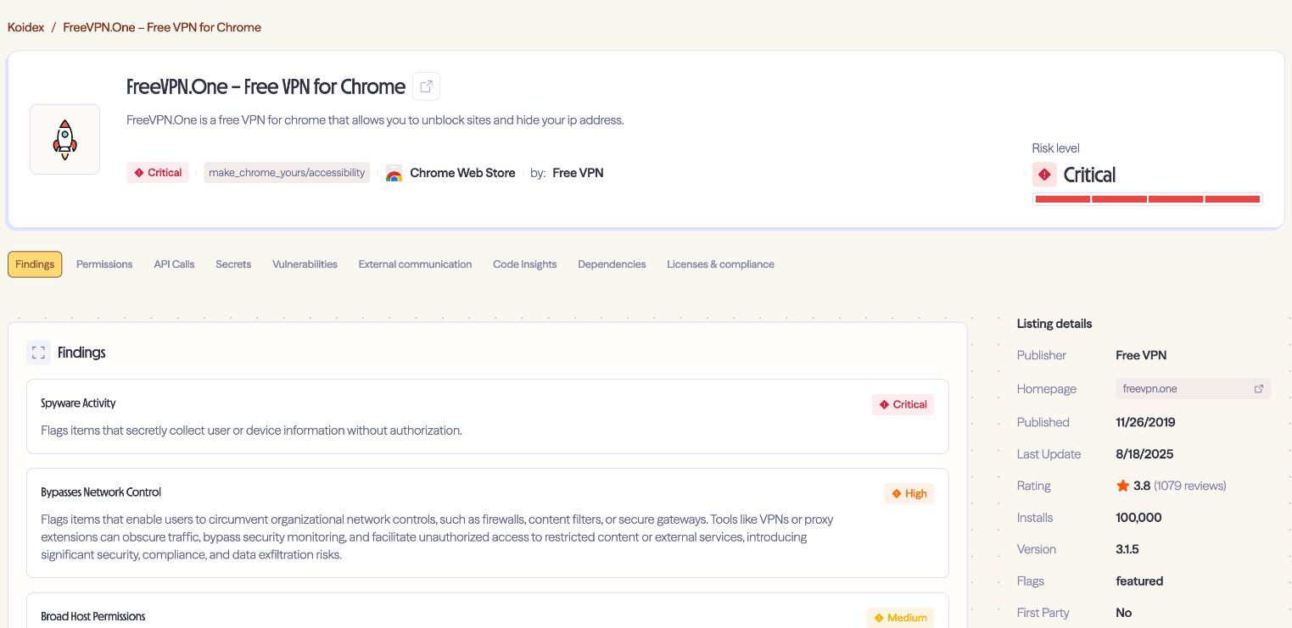Click the Medium badge on Broad Host Permissions
The height and width of the screenshot is (628, 1292).
(x=900, y=618)
